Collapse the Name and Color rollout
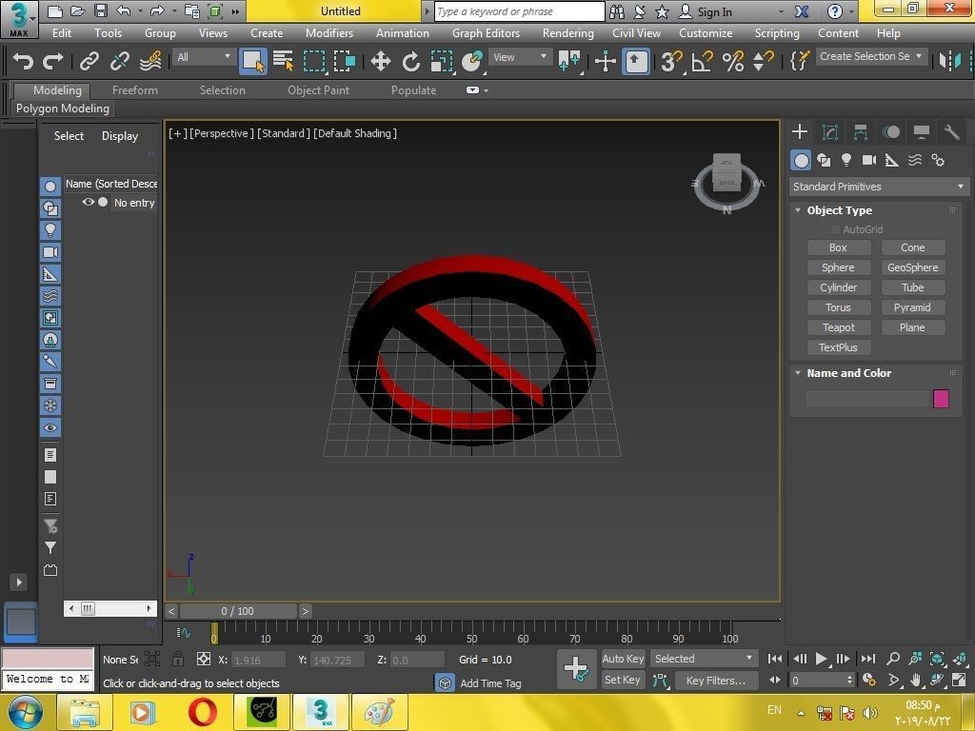975x731 pixels. (x=798, y=373)
